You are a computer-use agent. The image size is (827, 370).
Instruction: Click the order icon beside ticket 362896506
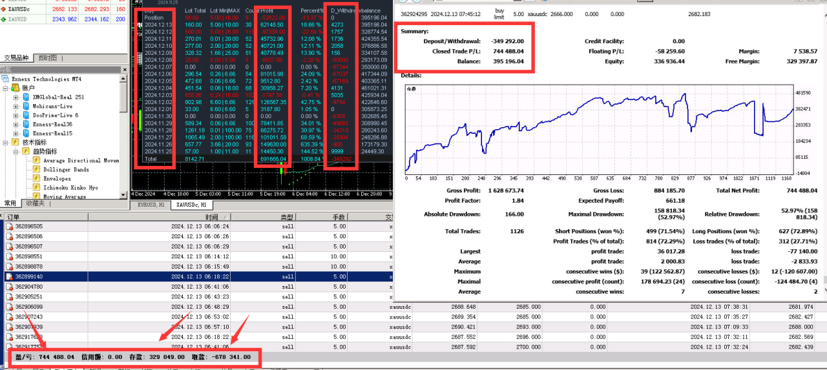point(10,236)
